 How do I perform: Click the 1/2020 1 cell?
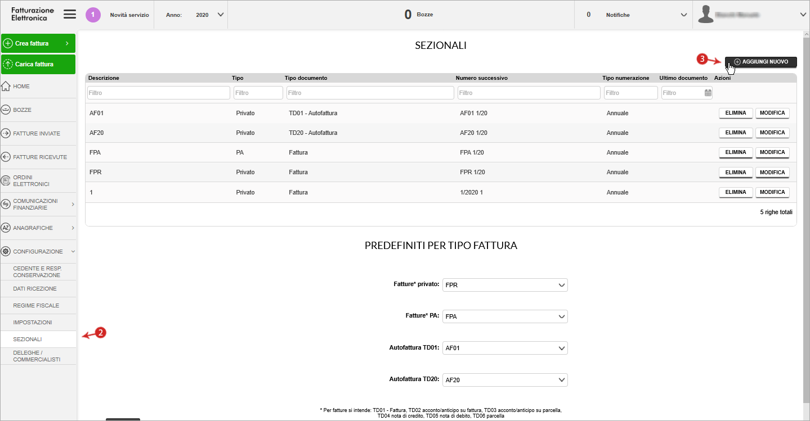point(471,192)
